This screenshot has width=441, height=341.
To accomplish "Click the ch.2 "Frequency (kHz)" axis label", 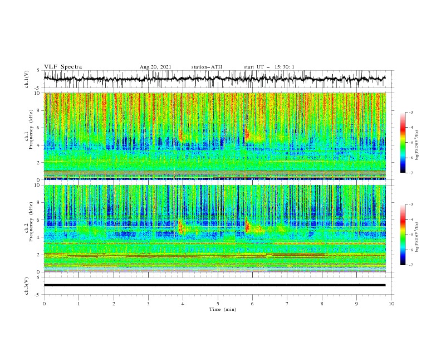I will click(x=31, y=222).
